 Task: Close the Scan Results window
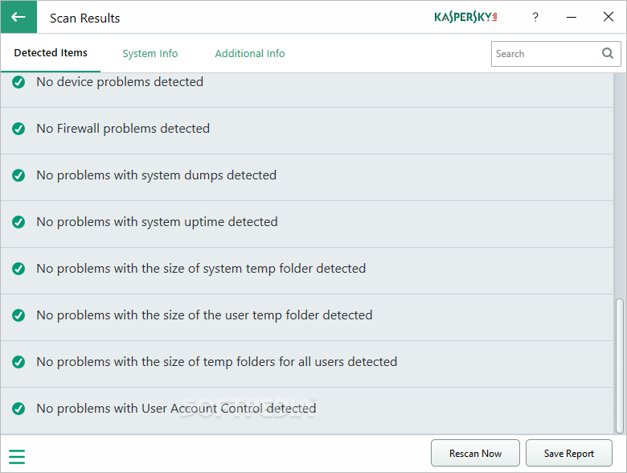609,17
